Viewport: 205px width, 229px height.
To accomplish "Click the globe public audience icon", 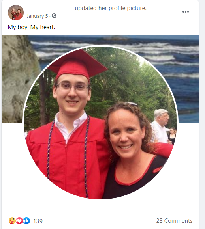I will tap(54, 16).
